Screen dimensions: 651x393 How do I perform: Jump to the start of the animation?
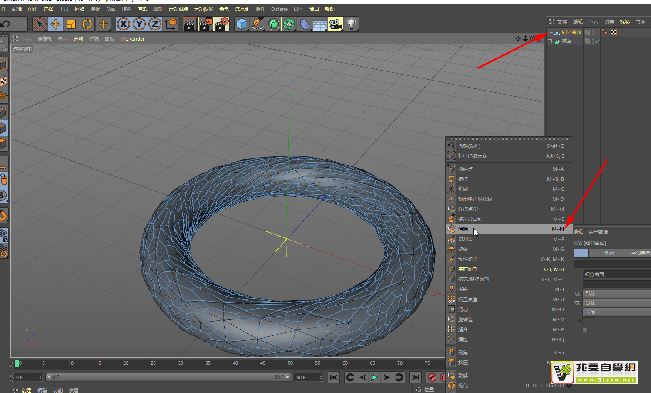[334, 377]
